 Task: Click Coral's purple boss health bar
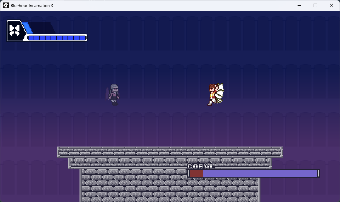(253, 173)
